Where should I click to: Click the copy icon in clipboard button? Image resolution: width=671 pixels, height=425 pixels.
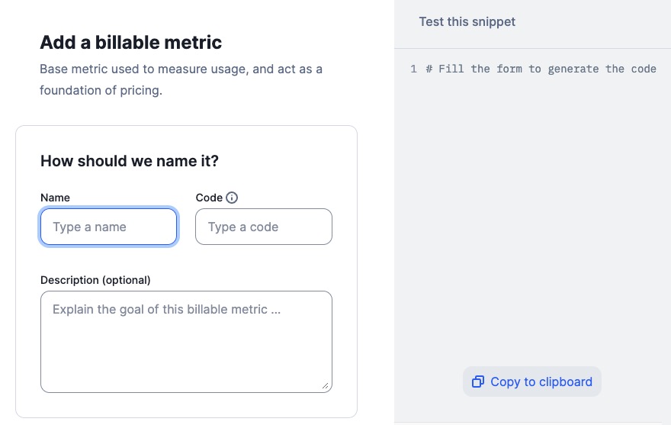[478, 382]
